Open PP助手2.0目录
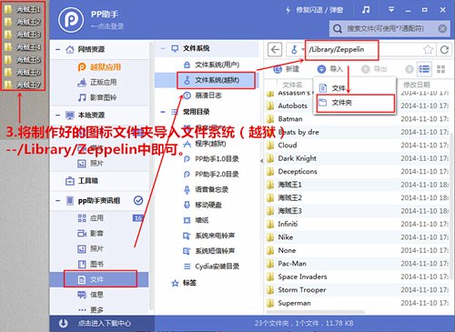The height and width of the screenshot is (332, 455). coord(211,175)
